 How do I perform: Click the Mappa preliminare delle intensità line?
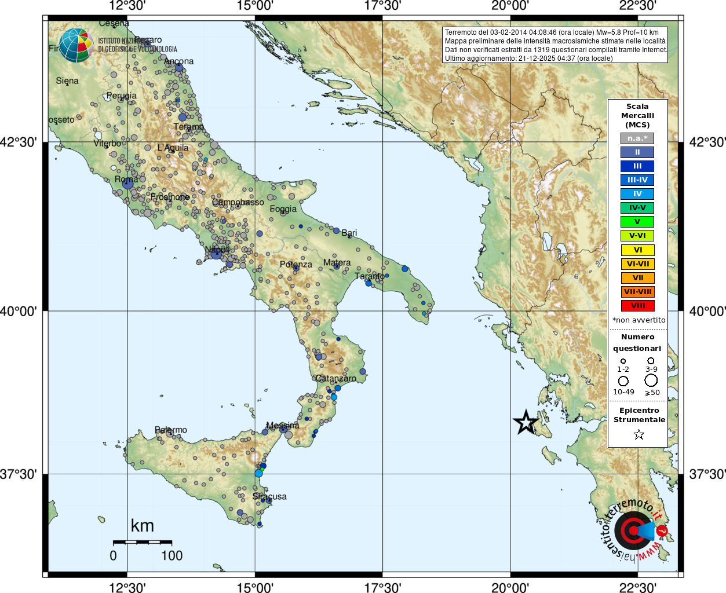555,41
